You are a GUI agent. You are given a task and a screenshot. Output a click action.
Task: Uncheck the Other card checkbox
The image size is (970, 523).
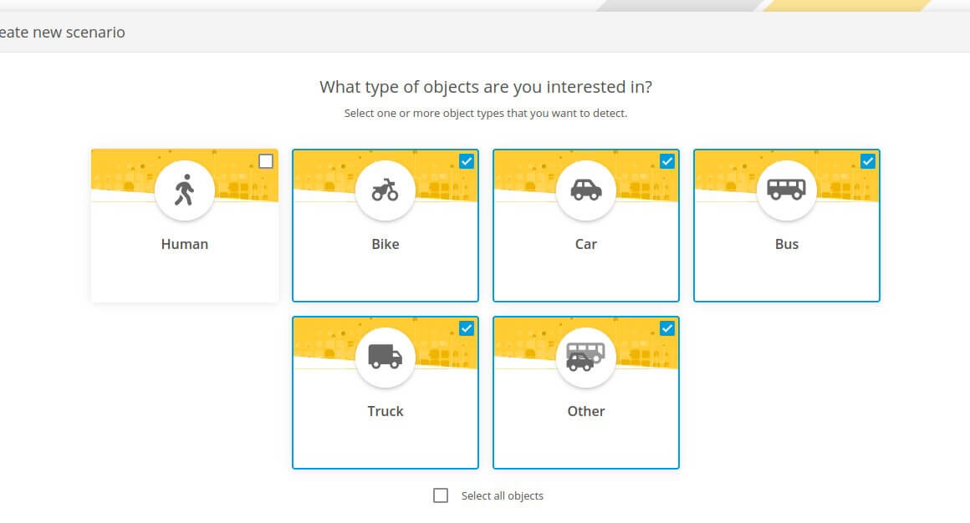667,328
